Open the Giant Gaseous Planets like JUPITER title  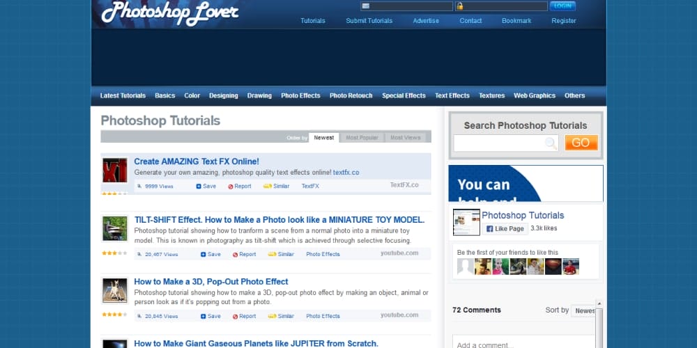[256, 344]
